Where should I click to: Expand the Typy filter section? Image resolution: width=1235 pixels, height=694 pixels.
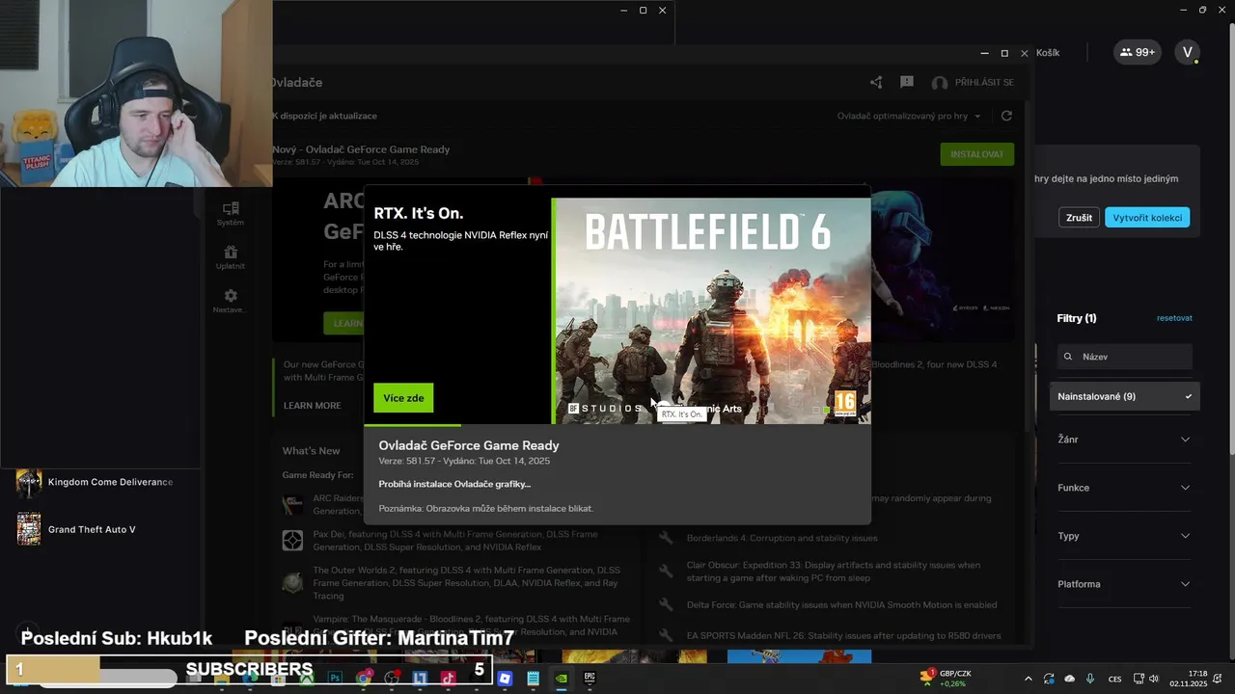pyautogui.click(x=1125, y=536)
